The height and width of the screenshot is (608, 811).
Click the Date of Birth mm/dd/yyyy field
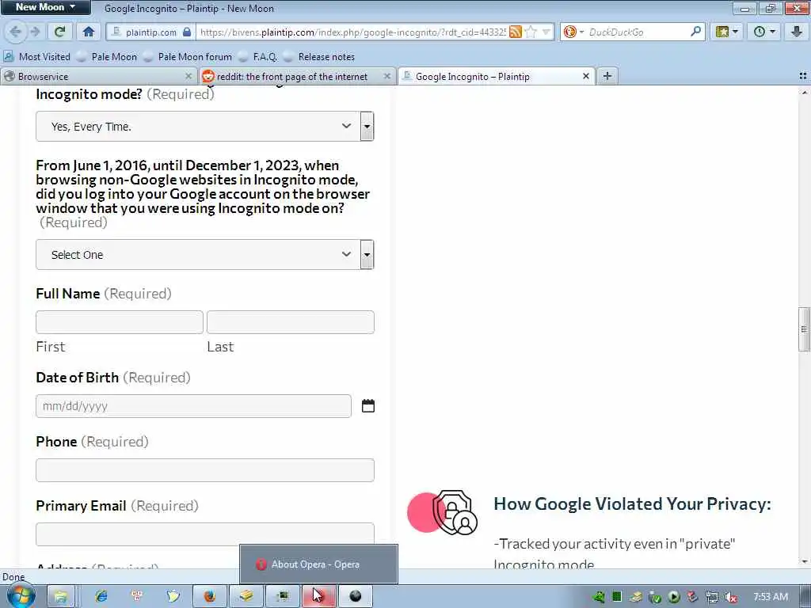193,406
